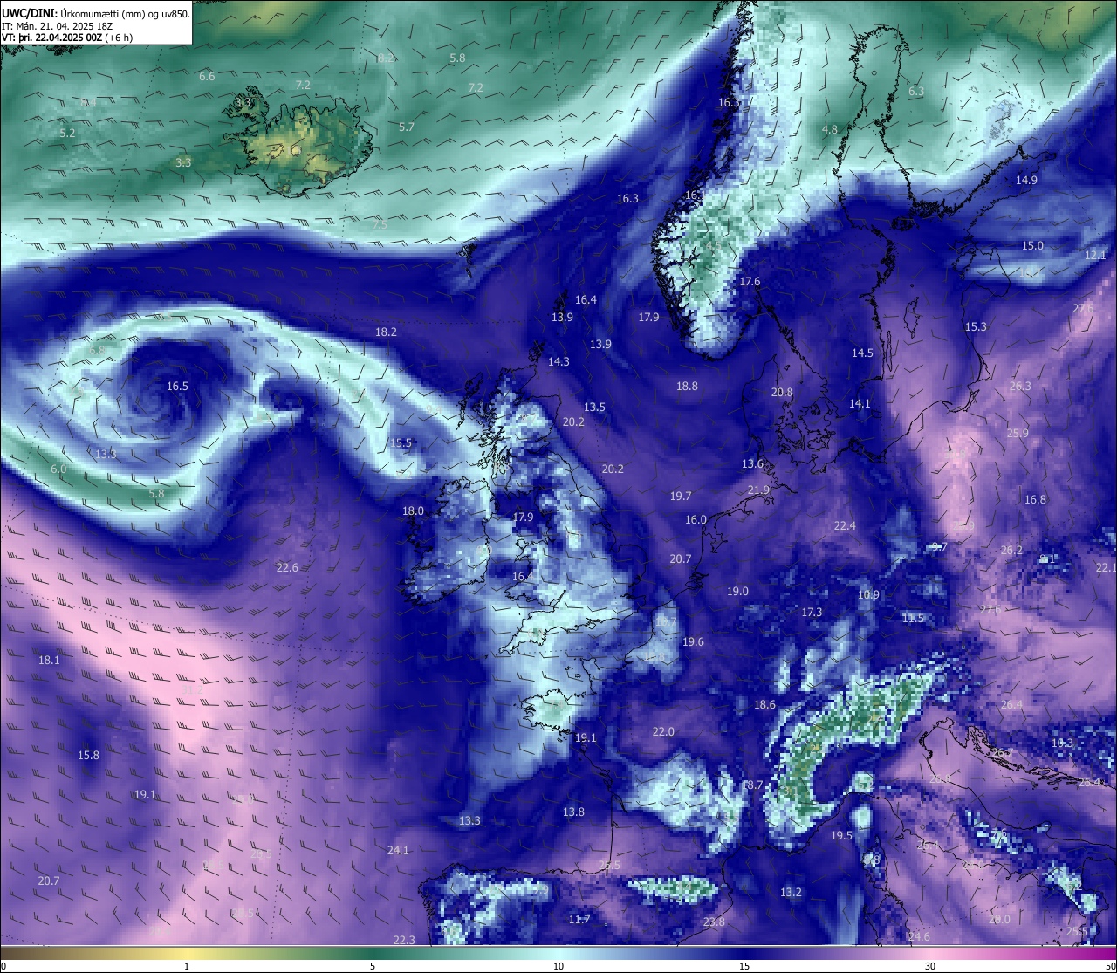Click the 19.5 value in the Mediterranean
Viewport: 1117px width, 973px height.
[840, 835]
